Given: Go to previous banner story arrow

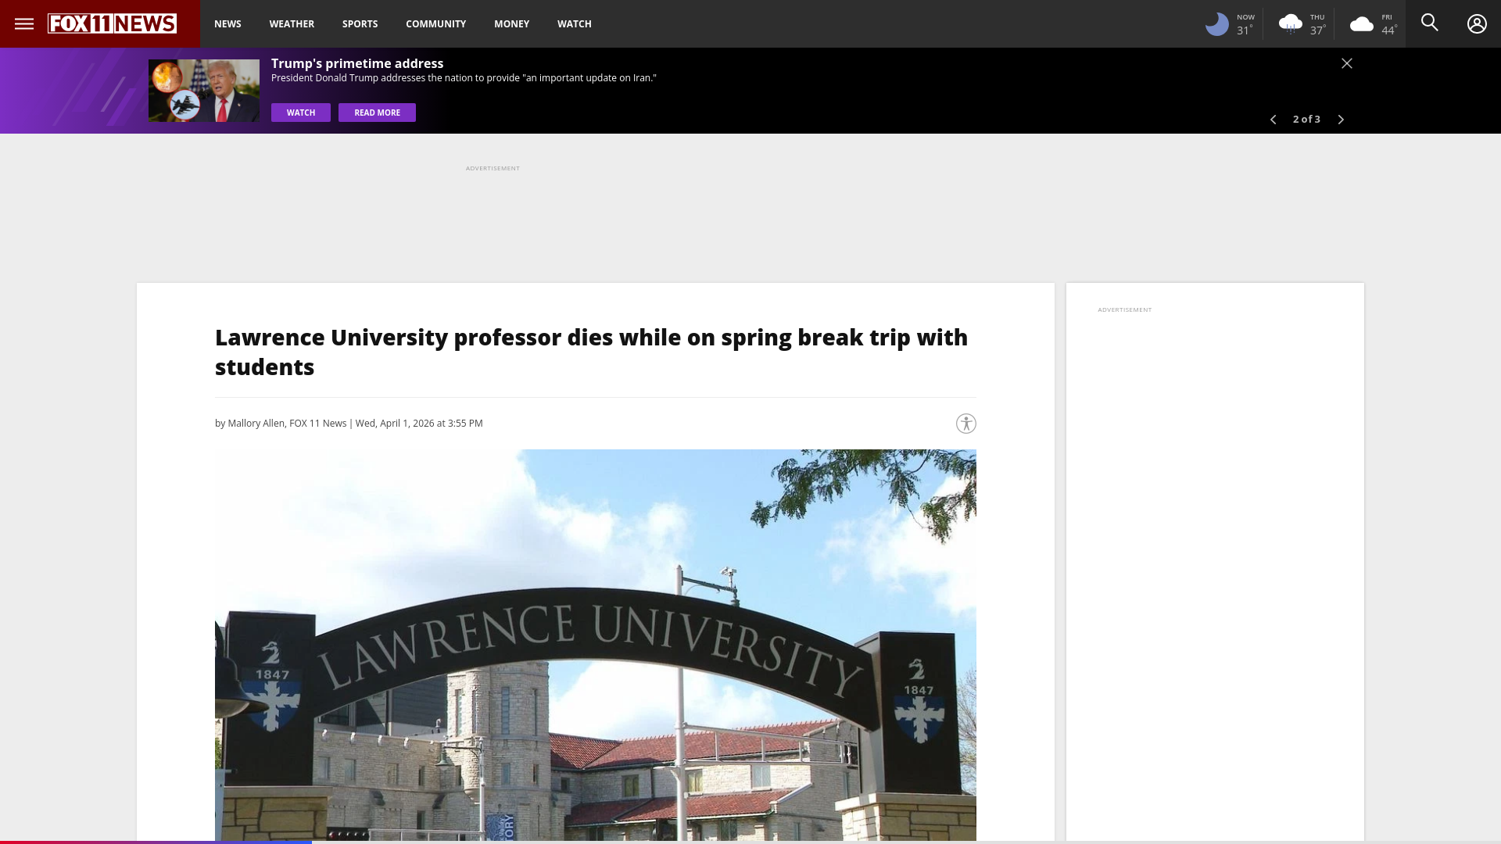Looking at the screenshot, I should click(1273, 120).
